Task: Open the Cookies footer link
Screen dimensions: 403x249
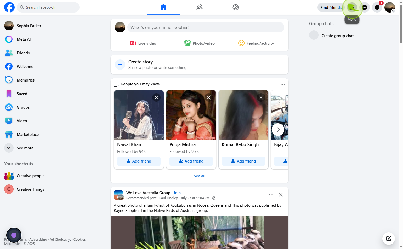Action: [x=80, y=240]
